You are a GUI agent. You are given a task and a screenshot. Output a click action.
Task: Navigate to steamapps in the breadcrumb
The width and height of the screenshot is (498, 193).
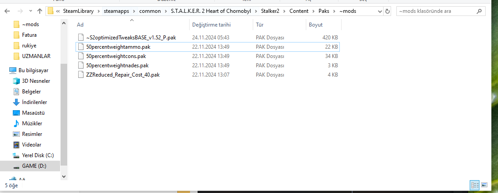coord(117,11)
